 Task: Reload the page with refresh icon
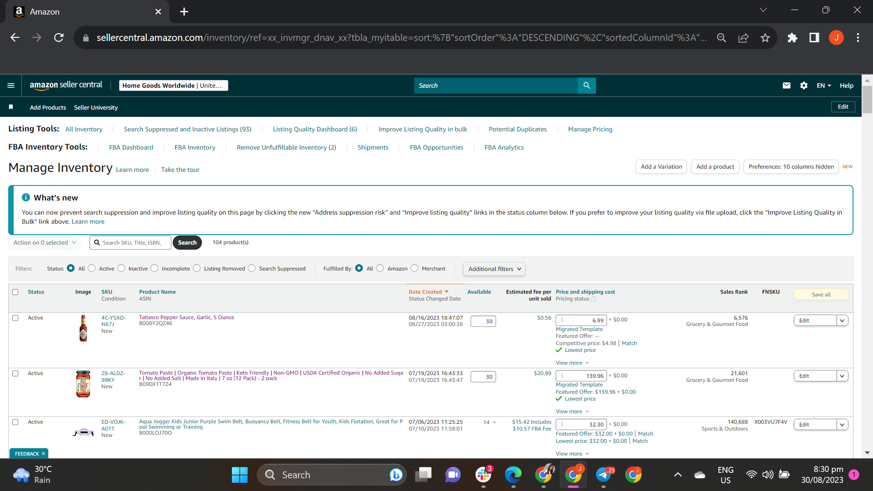click(x=59, y=38)
